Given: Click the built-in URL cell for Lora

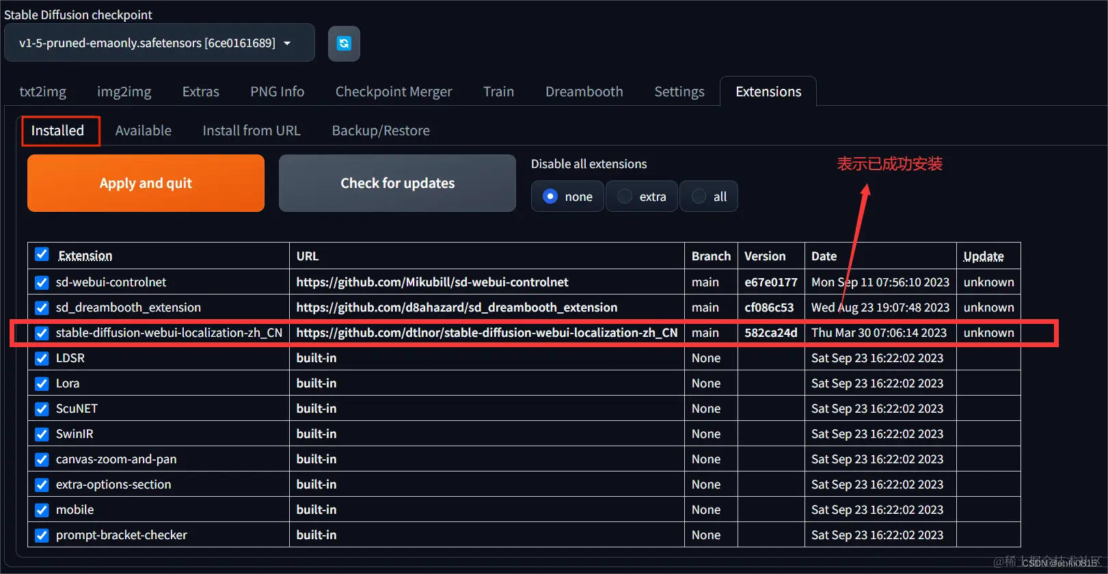Looking at the screenshot, I should tap(316, 383).
